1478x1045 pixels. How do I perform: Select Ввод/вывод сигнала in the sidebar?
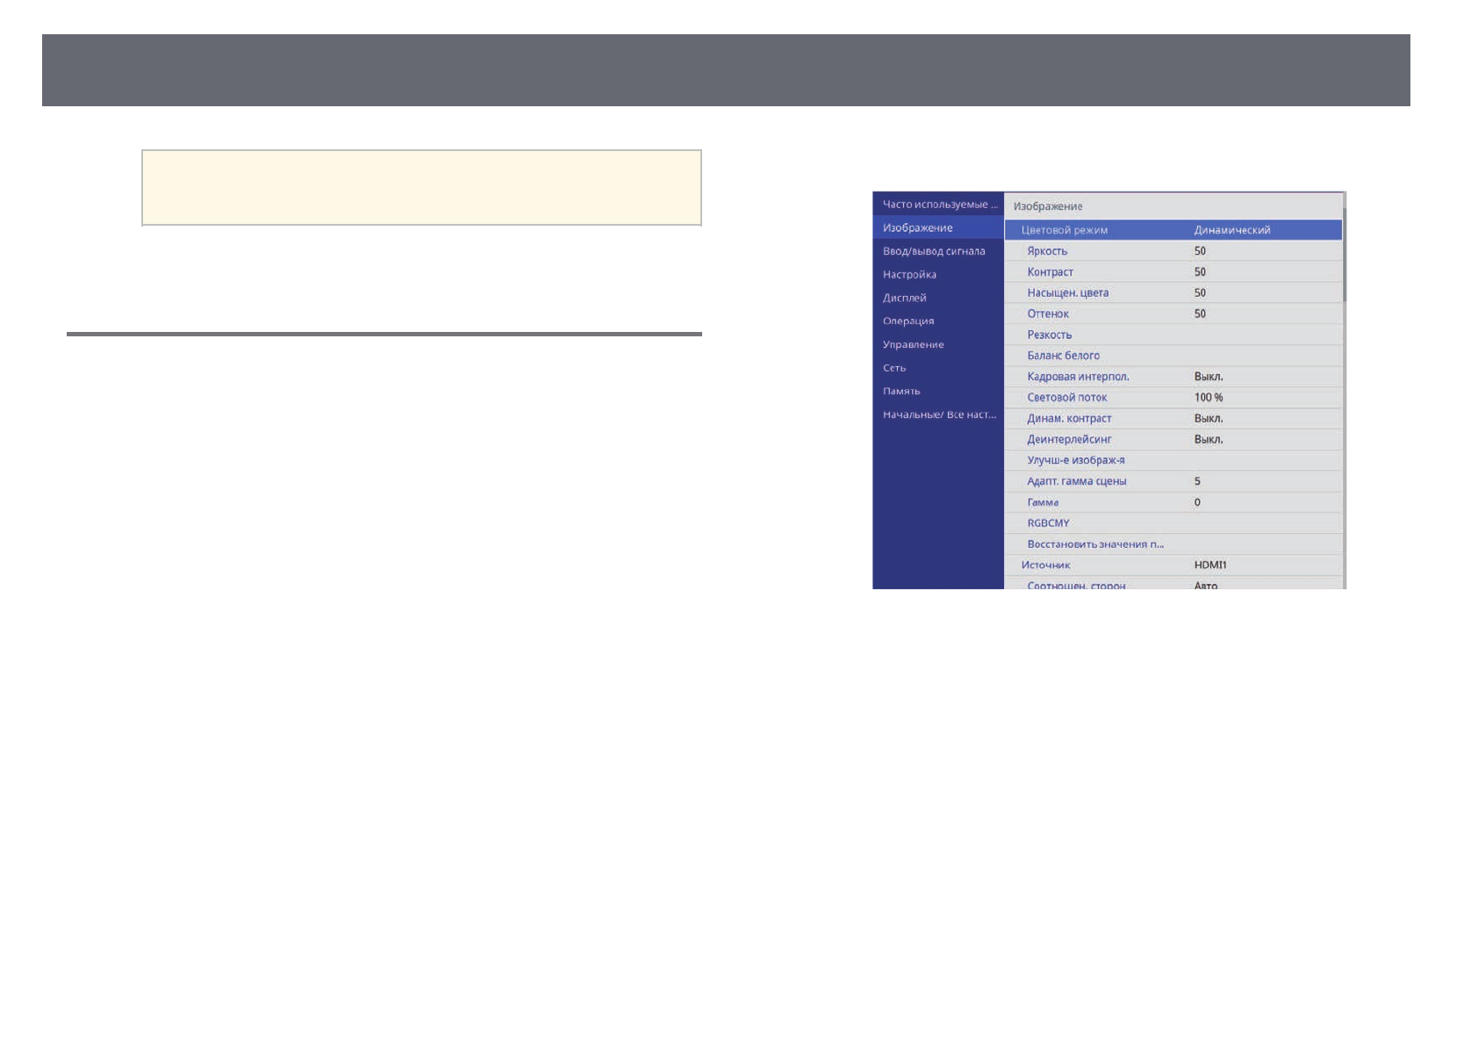tap(934, 251)
